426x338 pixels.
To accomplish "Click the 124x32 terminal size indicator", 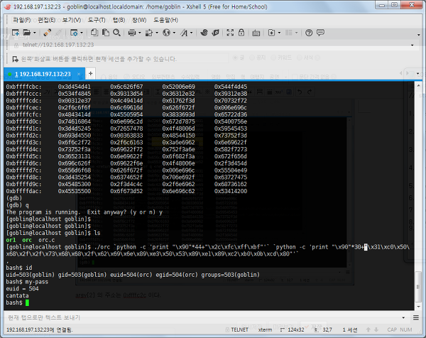I will [x=293, y=329].
